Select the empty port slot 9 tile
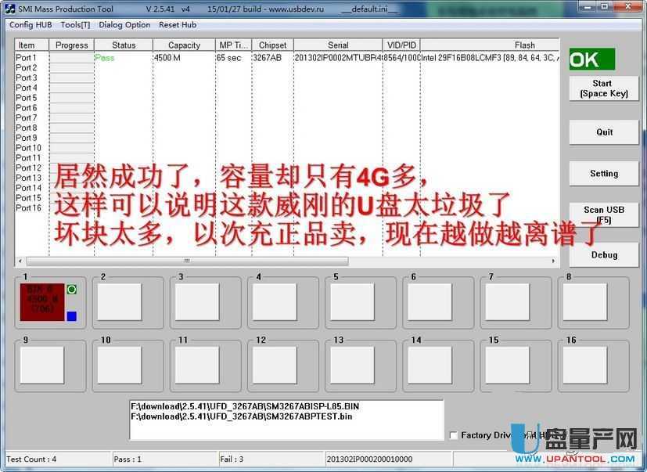This screenshot has width=647, height=472. click(41, 365)
